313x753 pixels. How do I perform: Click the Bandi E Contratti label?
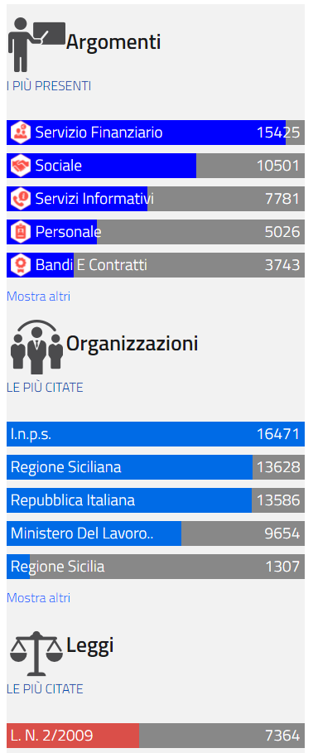91,265
